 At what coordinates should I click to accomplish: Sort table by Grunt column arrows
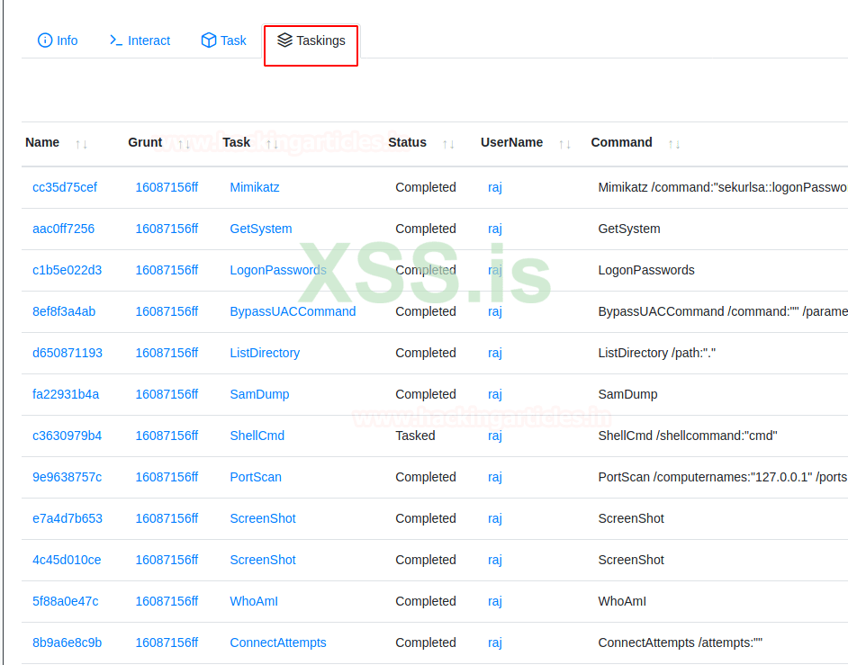point(184,144)
